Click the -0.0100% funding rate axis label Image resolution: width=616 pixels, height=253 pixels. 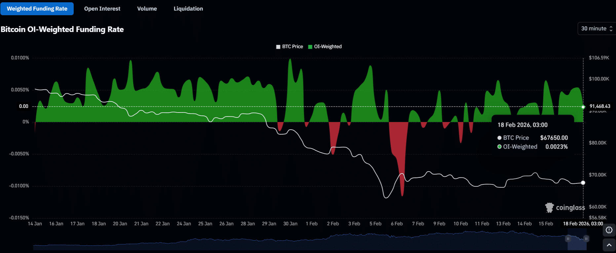tap(19, 186)
